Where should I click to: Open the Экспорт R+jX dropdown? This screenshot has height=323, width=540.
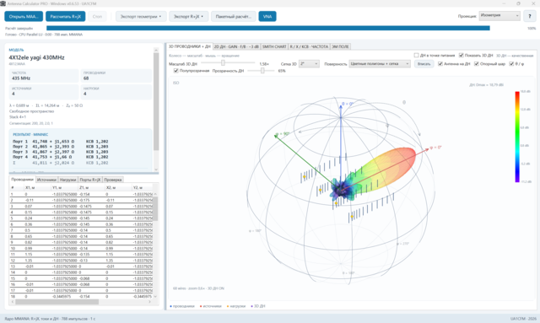(188, 17)
